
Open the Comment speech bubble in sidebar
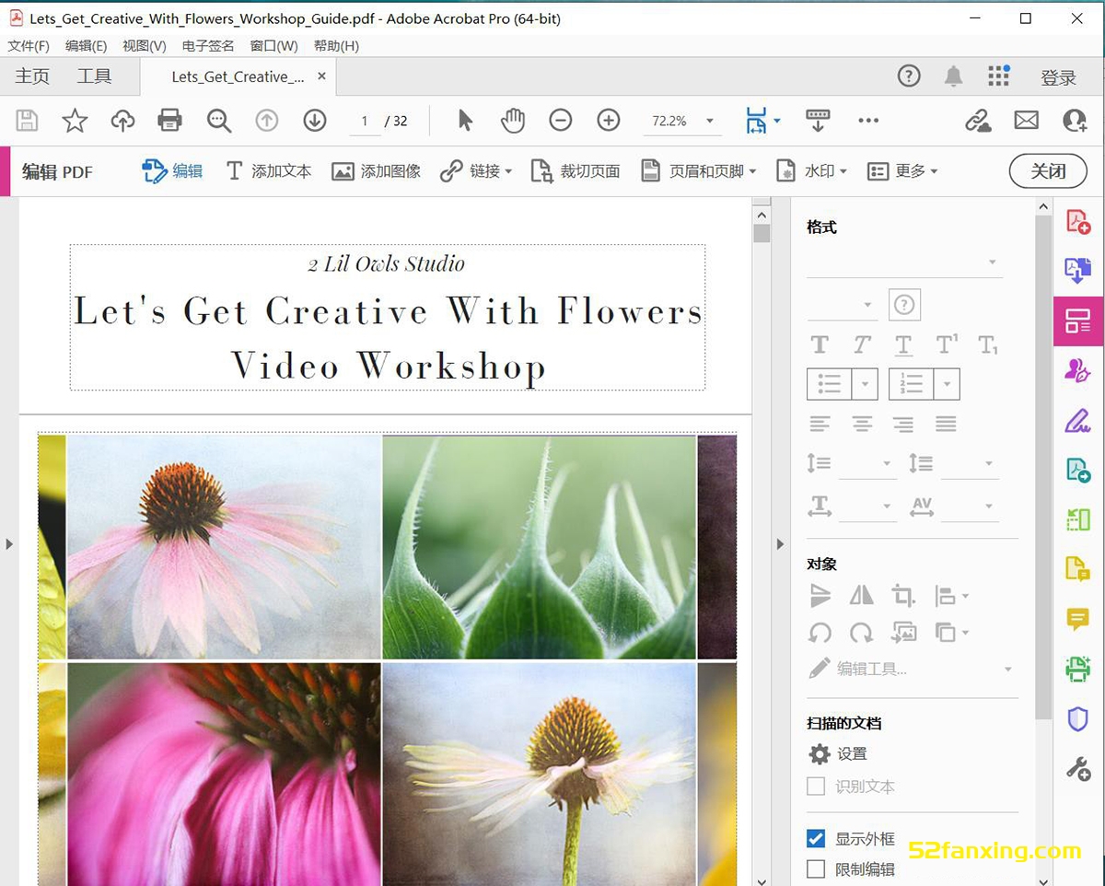click(1078, 619)
